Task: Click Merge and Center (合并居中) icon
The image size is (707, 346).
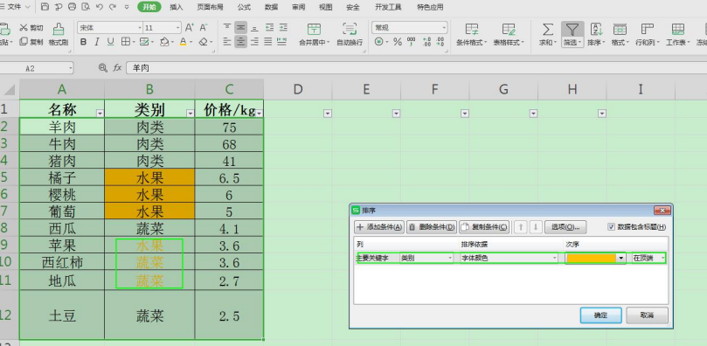Action: [315, 30]
